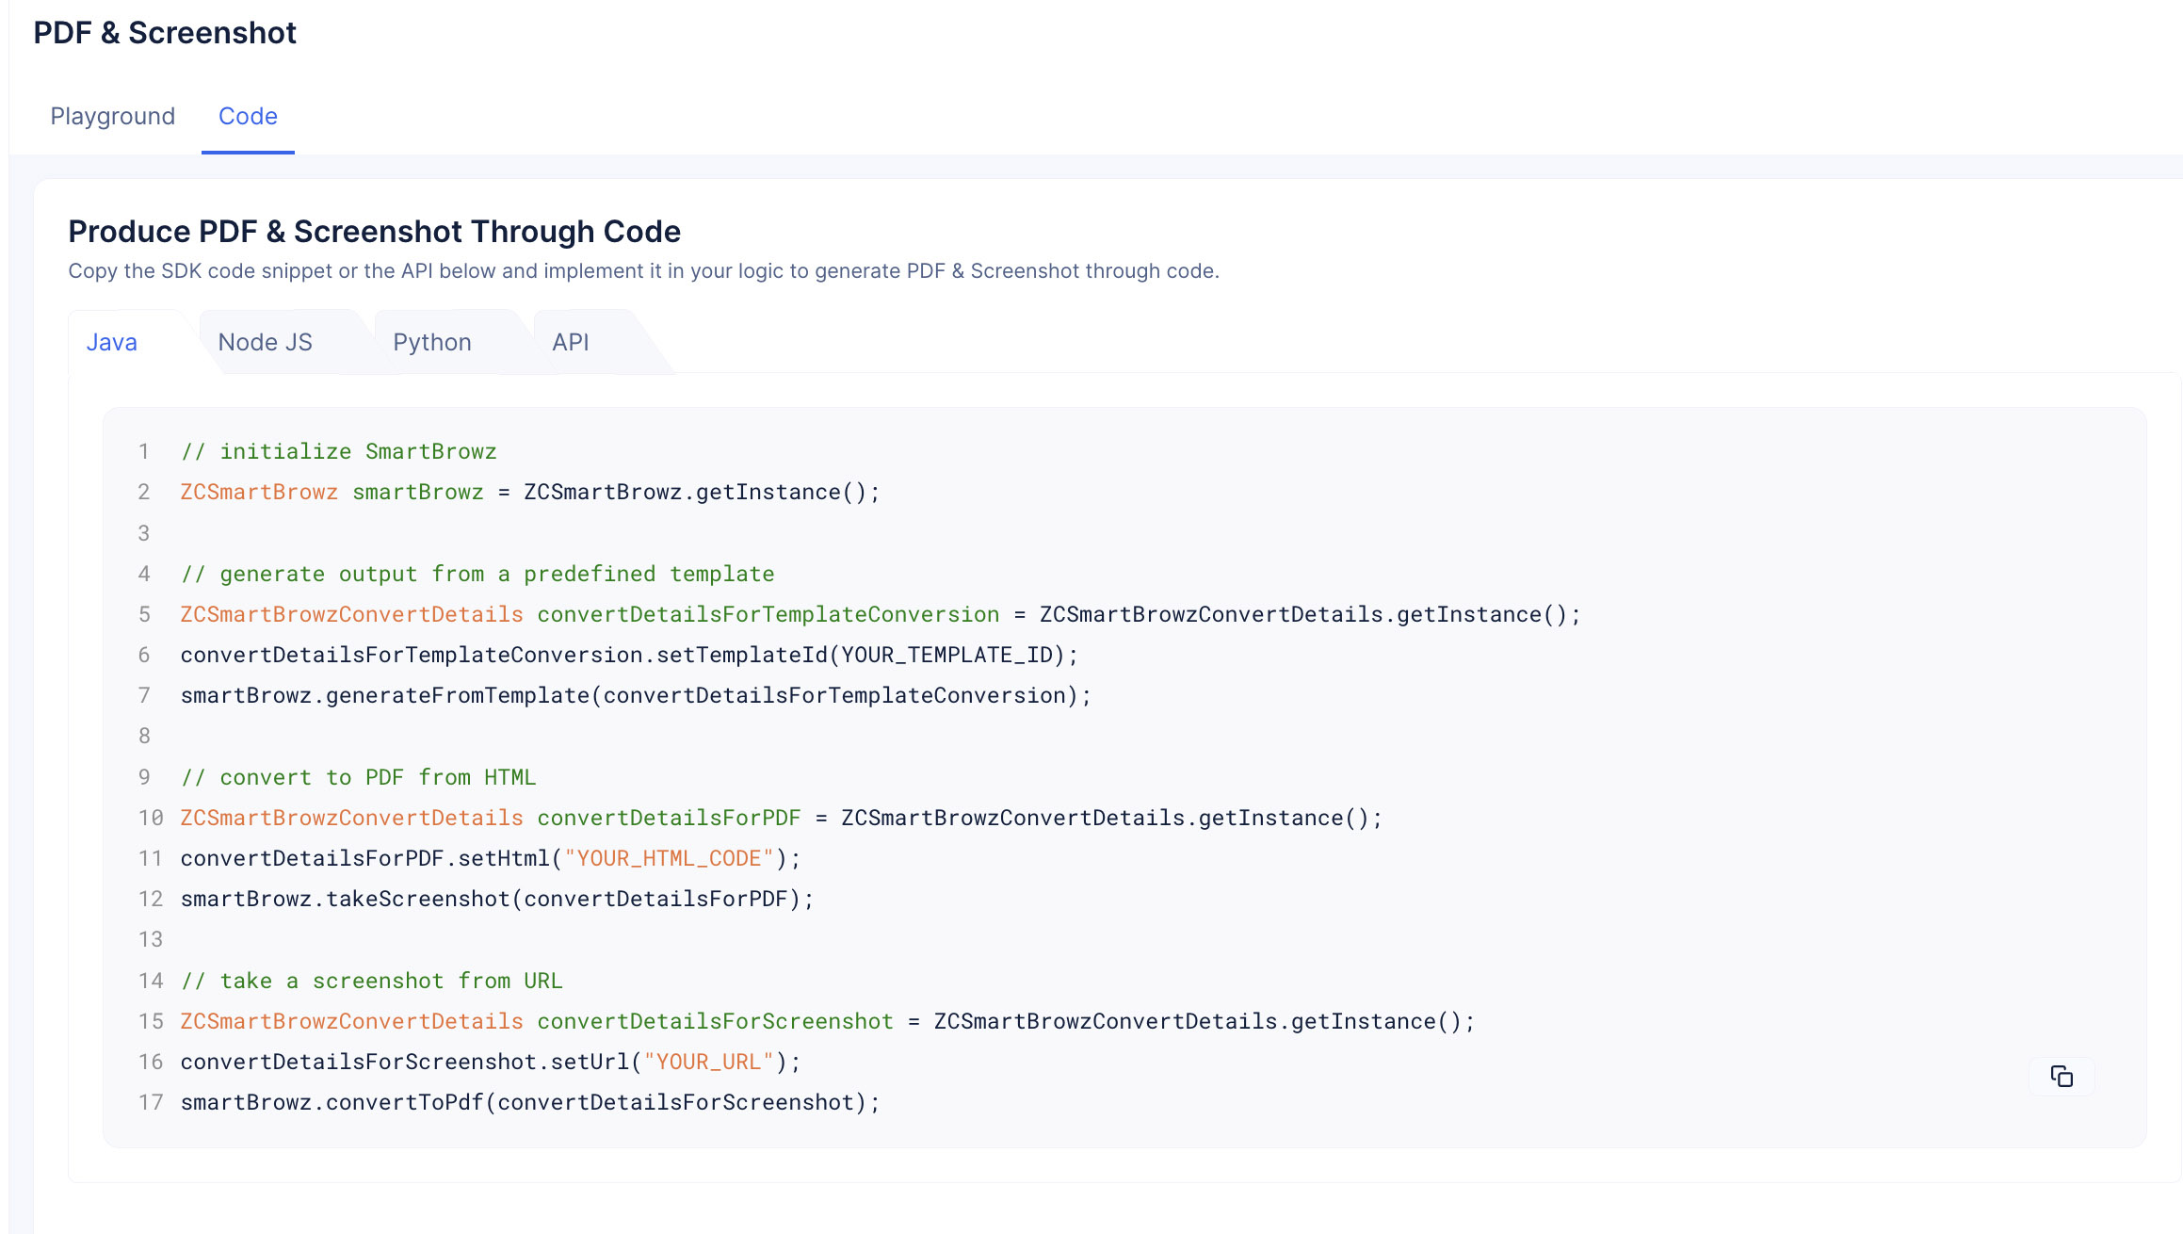
Task: Click the convertToPdf code line
Action: (x=529, y=1102)
